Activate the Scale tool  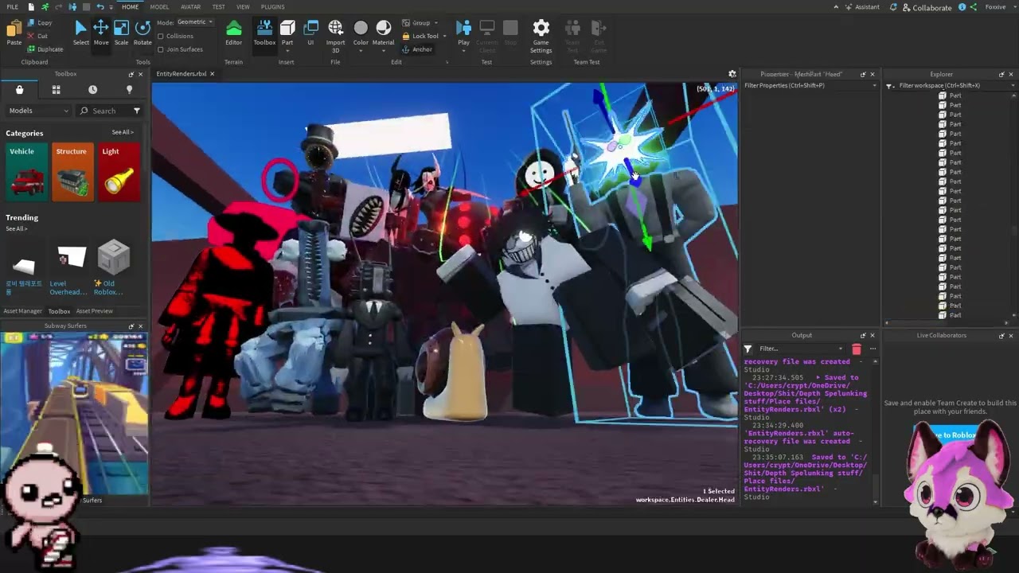tap(121, 32)
